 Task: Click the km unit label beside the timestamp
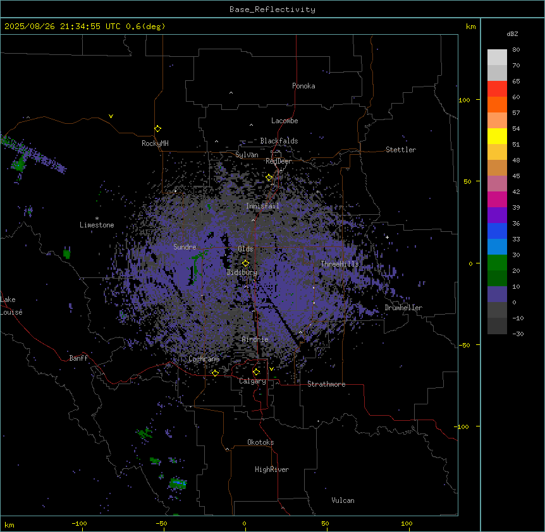pyautogui.click(x=471, y=27)
